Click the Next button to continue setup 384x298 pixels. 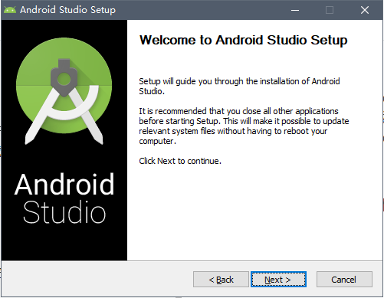tap(278, 280)
